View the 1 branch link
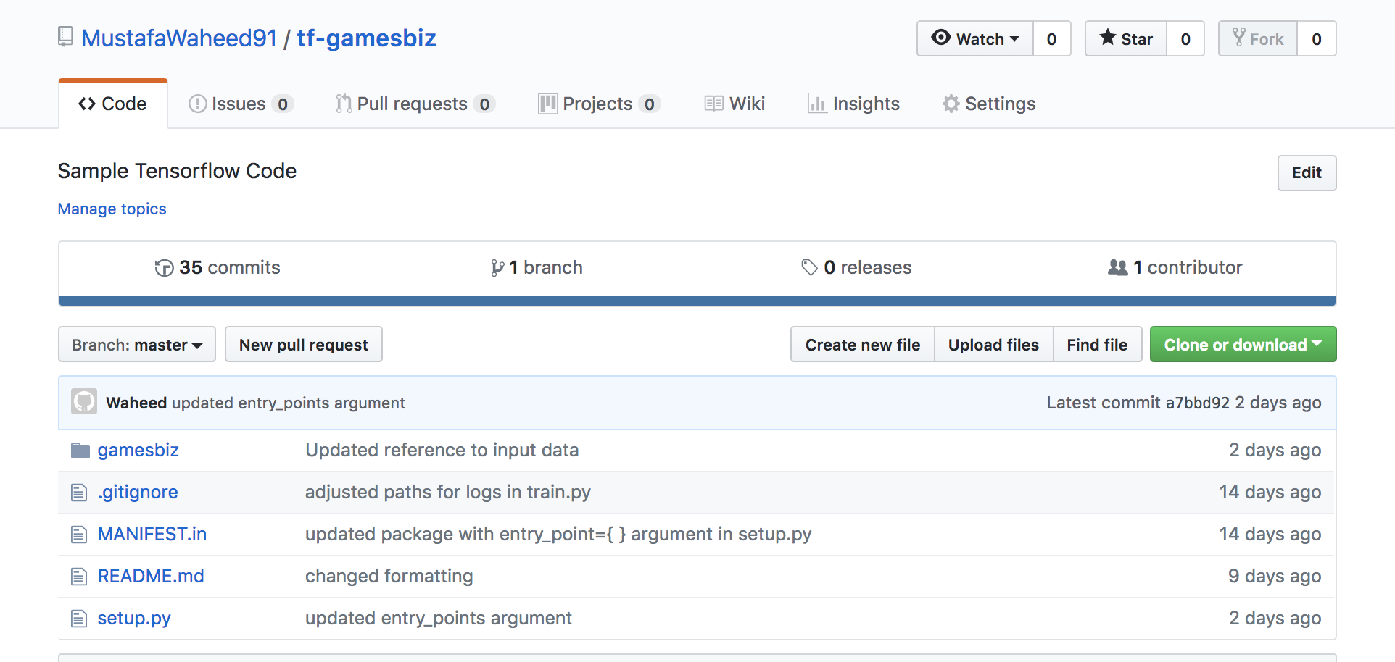The image size is (1395, 662). pyautogui.click(x=537, y=268)
